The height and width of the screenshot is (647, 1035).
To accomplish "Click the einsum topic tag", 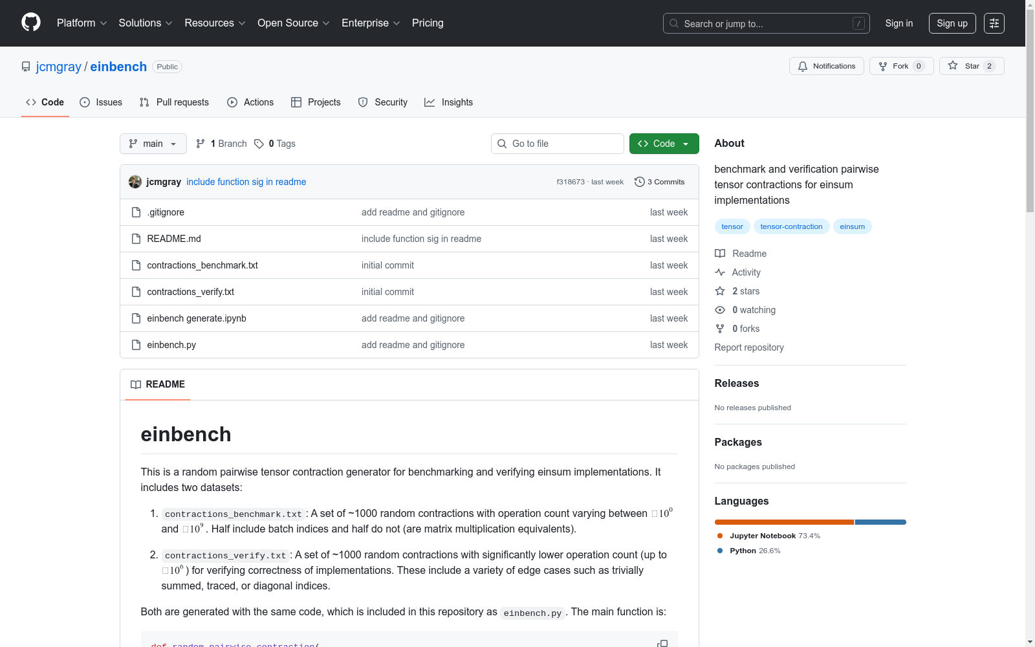I will (x=853, y=226).
